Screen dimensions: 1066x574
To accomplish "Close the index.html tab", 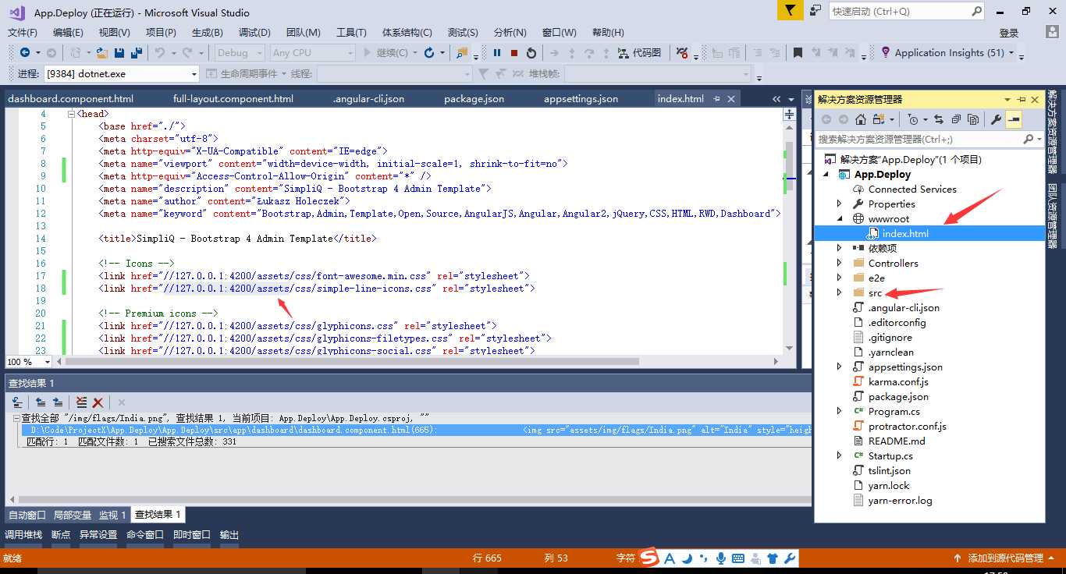I will tap(731, 99).
